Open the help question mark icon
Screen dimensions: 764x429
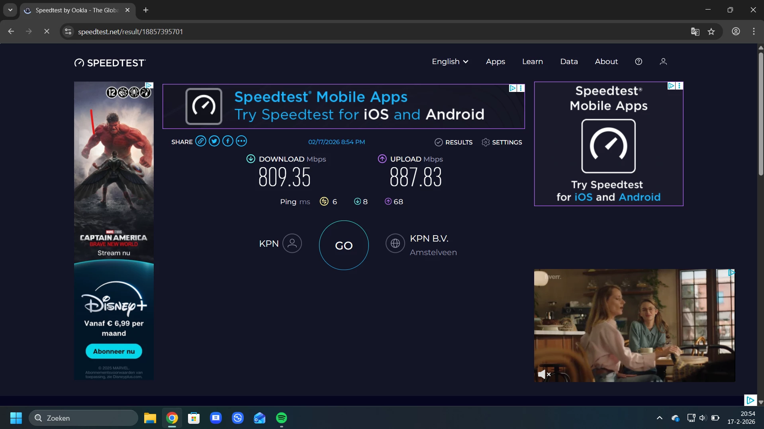639,62
